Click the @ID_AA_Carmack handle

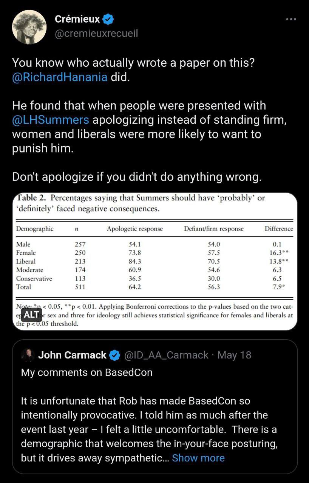click(166, 355)
